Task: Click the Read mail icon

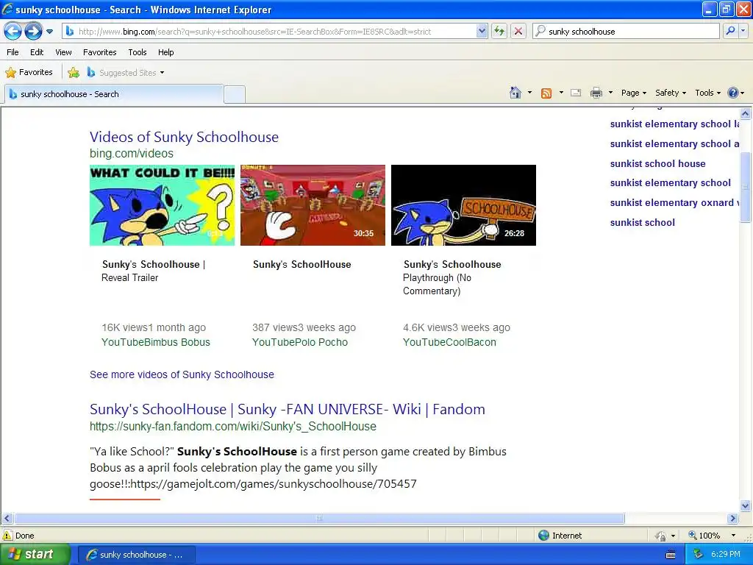Action: (x=576, y=93)
